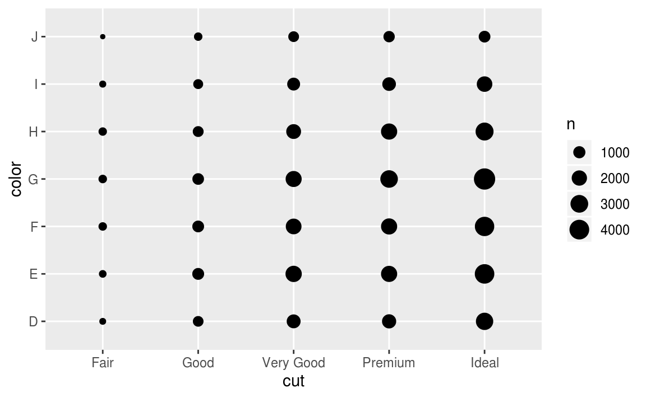Click the 3000 legend circle
Image resolution: width=646 pixels, height=398 pixels.
(x=579, y=204)
